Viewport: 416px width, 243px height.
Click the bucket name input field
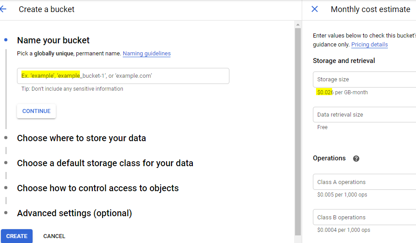point(123,76)
